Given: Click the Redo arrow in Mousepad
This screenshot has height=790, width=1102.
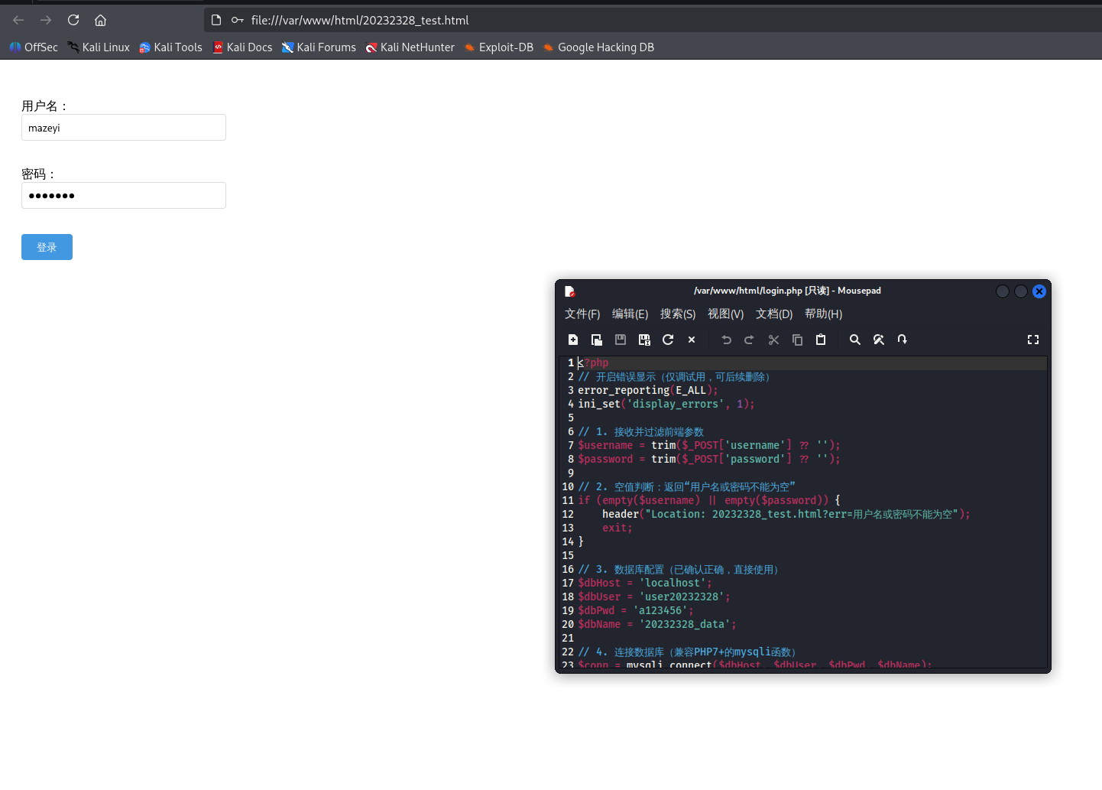Looking at the screenshot, I should [x=750, y=340].
